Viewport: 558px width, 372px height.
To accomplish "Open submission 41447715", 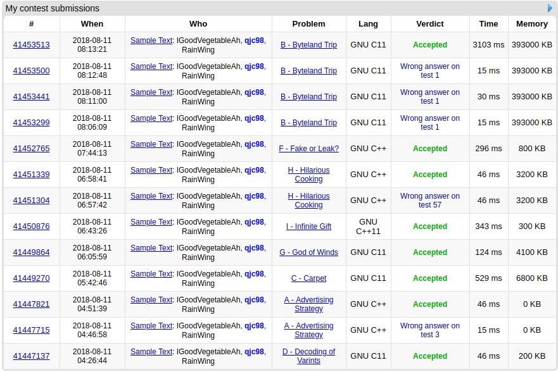I will tap(31, 330).
